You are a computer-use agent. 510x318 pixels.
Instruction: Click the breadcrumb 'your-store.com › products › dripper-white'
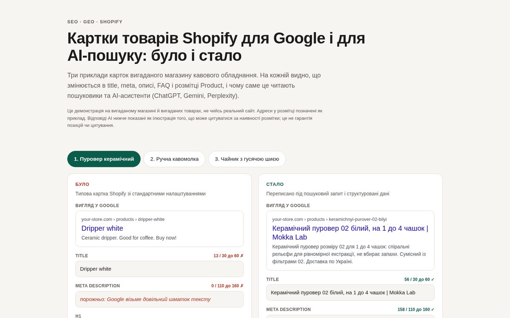123,219
